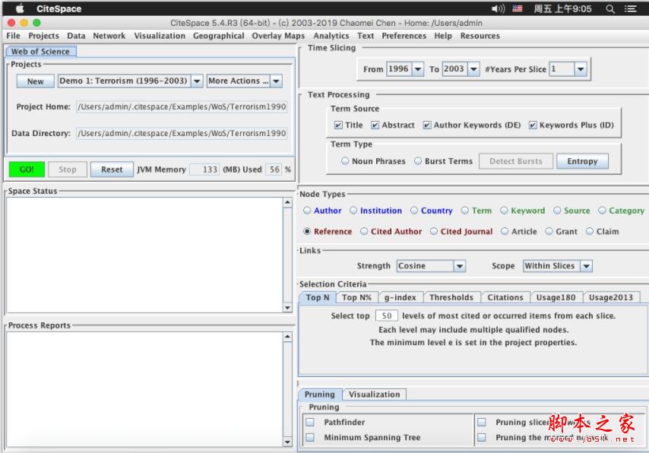The image size is (649, 453).
Task: Enable Minimum Spanning Tree pruning
Action: 309,437
